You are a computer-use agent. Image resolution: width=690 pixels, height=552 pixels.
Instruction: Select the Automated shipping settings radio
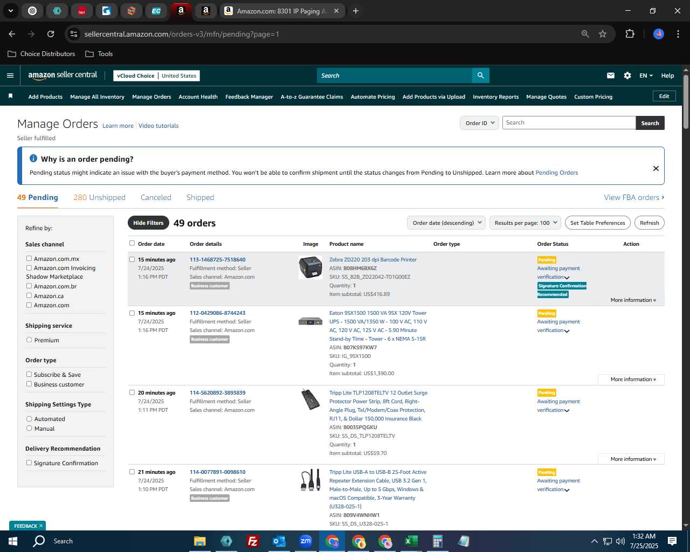(29, 419)
